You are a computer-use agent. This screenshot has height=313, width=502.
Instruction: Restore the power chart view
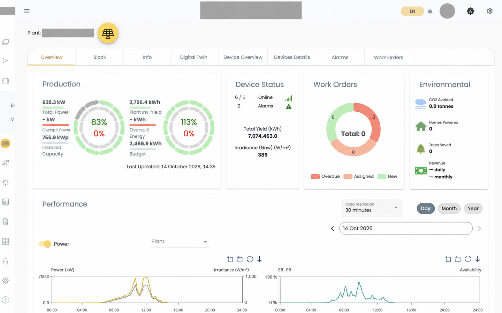point(250,259)
